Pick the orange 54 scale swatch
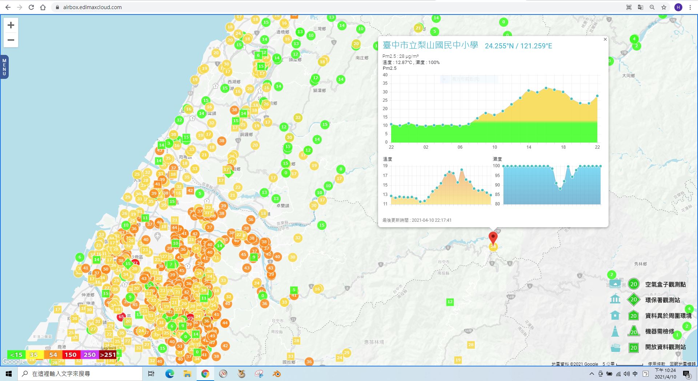Image resolution: width=698 pixels, height=381 pixels. tap(53, 354)
